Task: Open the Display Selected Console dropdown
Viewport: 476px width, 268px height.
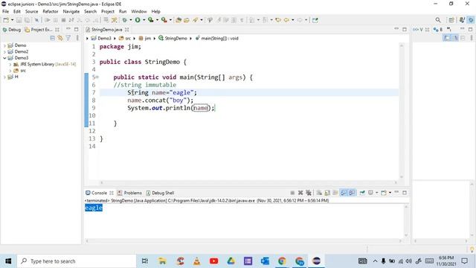Action: click(x=377, y=193)
